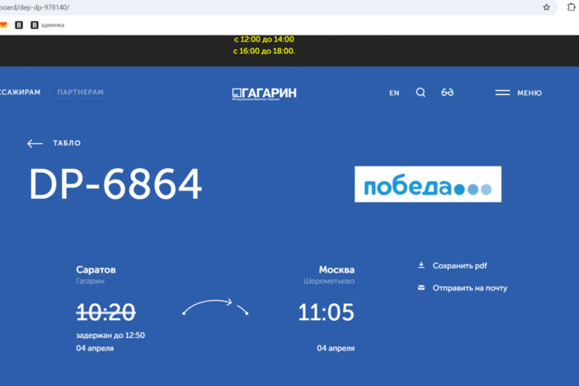Screen dimensions: 579x386
Task: Open the passengers section tab
Action: (19, 92)
